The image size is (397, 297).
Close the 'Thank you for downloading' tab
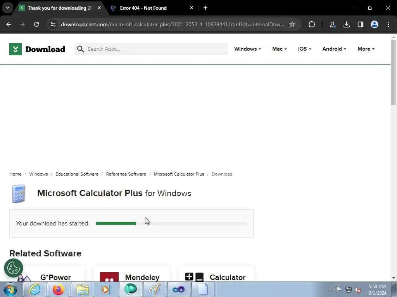[99, 8]
